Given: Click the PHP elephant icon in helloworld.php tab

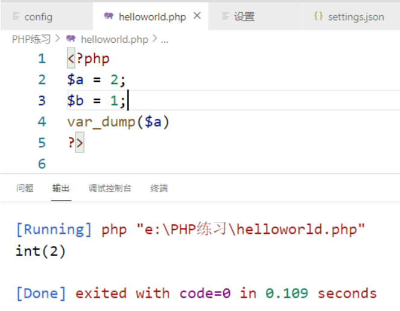Looking at the screenshot, I should pos(109,16).
